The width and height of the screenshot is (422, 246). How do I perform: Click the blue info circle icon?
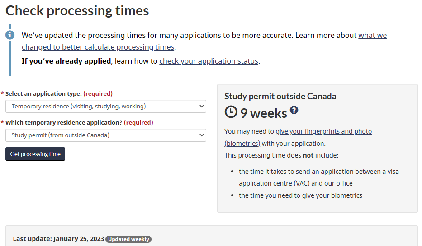10,35
